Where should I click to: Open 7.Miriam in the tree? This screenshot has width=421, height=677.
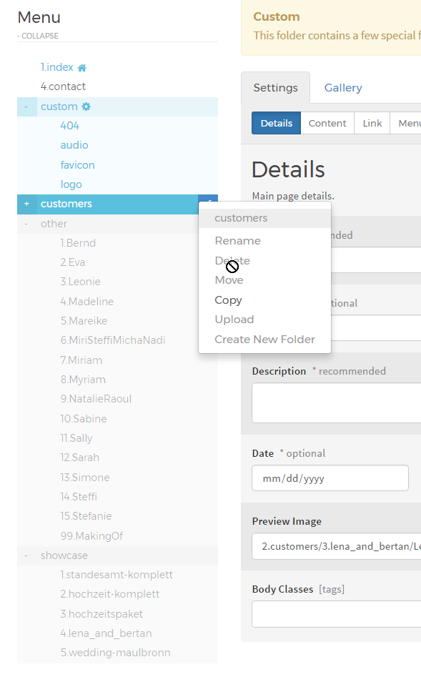click(x=81, y=360)
